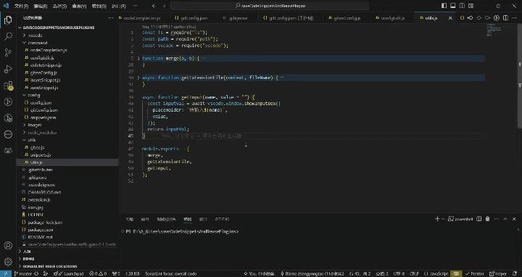Open Explorer more actions ellipsis

pos(111,18)
